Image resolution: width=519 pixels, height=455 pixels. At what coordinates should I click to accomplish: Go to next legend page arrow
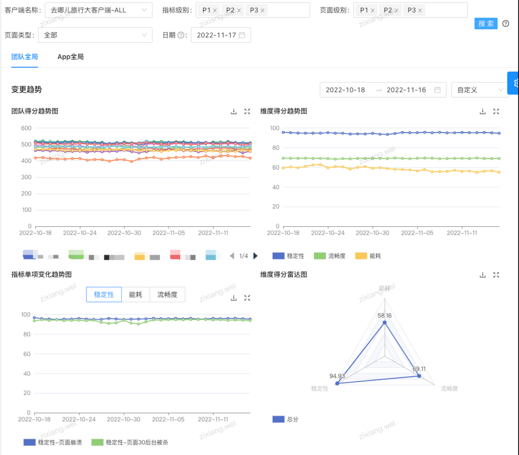(256, 256)
